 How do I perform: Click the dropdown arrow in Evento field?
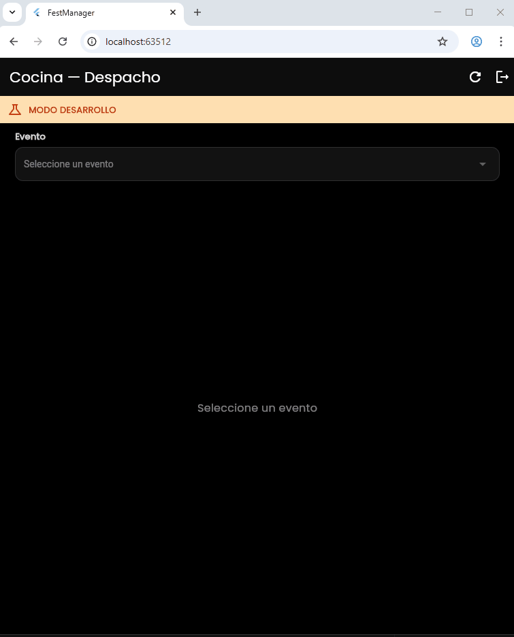pyautogui.click(x=482, y=164)
